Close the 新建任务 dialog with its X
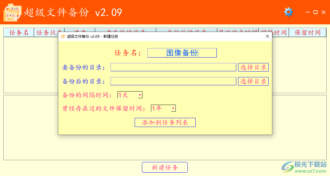Image resolution: width=330 pixels, height=176 pixels. tap(267, 36)
